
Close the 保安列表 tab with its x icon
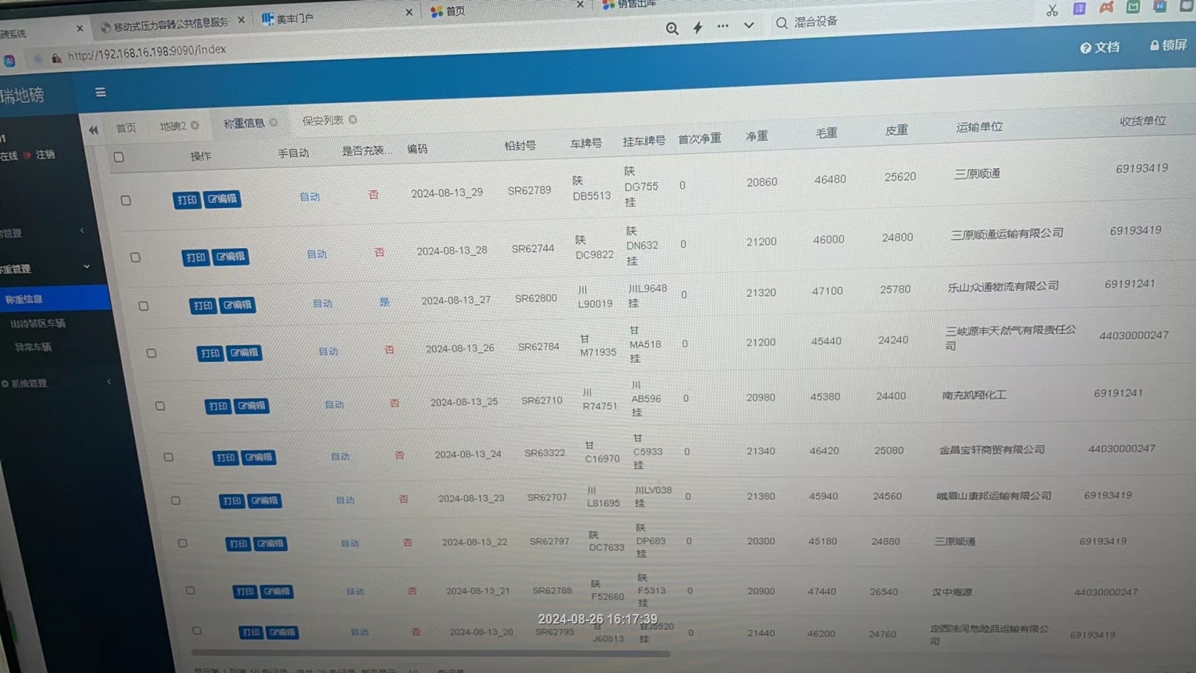(x=352, y=120)
